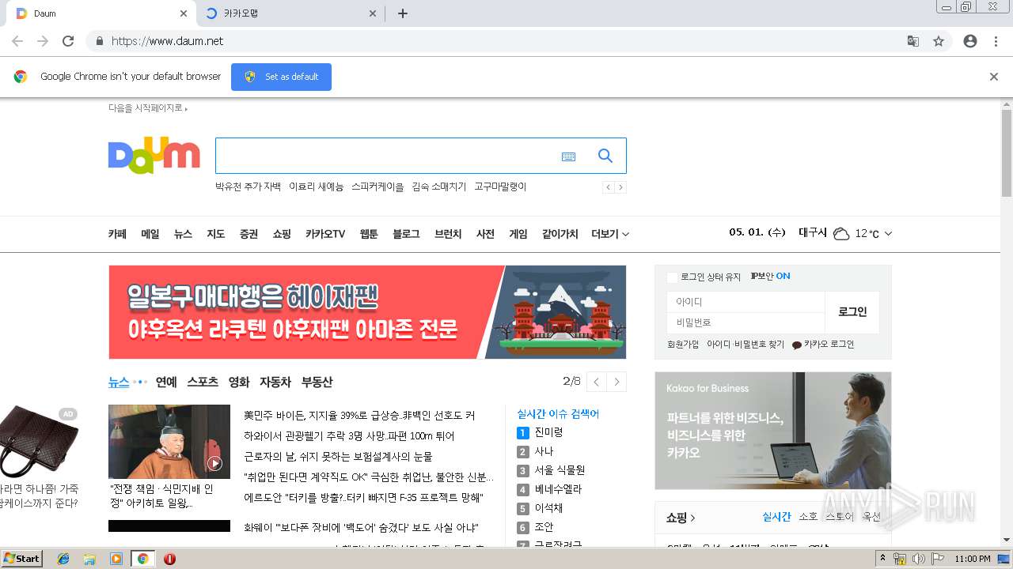Screen dimensions: 1013x569
Task: Expand the weather location dropdown arrow
Action: [888, 234]
